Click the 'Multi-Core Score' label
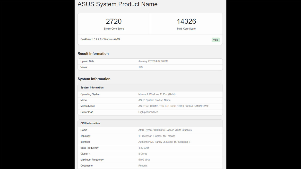Screen dimensions: 301x169 tap(186, 29)
